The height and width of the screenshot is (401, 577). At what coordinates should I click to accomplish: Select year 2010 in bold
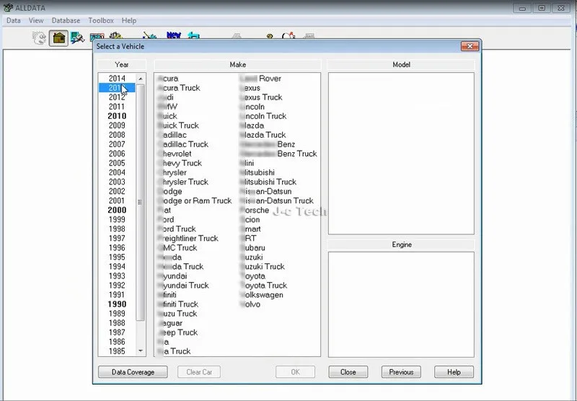tap(117, 116)
